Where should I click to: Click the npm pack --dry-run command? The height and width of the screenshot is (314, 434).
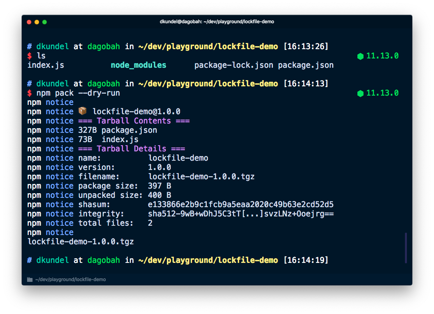[x=78, y=93]
